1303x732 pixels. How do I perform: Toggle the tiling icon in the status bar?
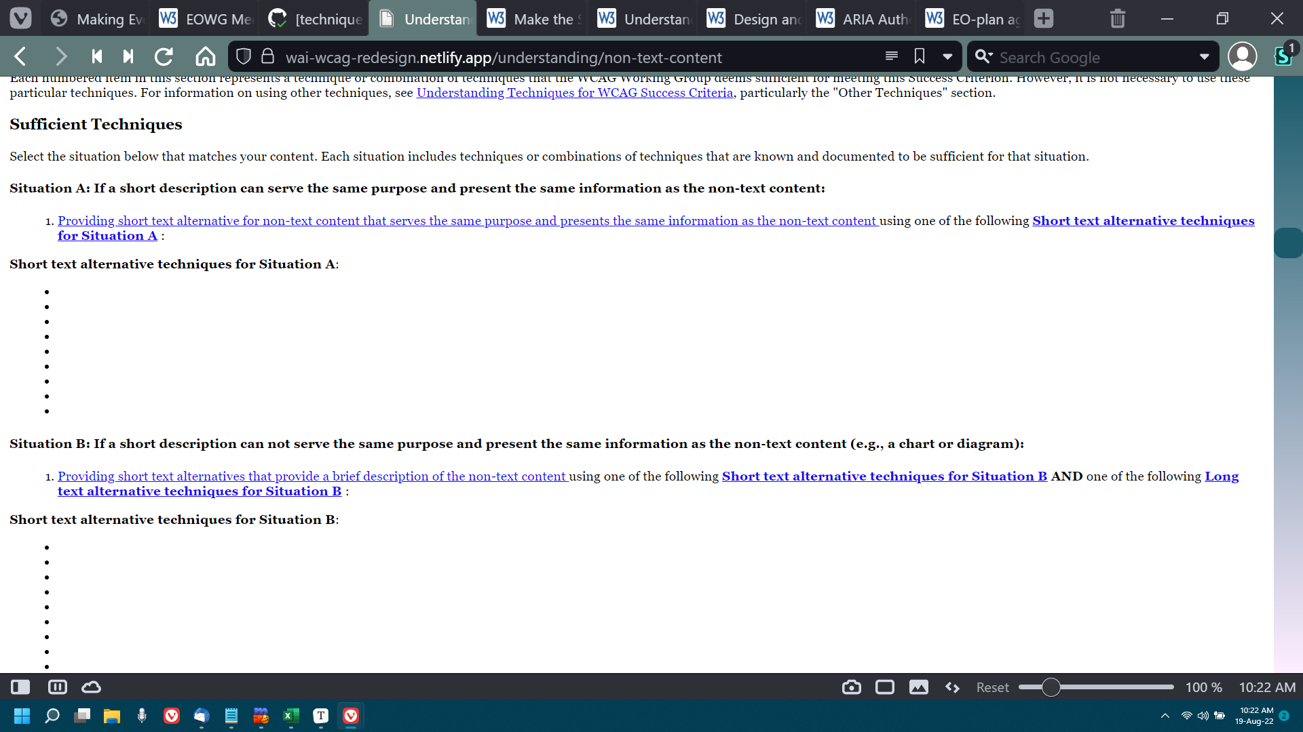[57, 687]
